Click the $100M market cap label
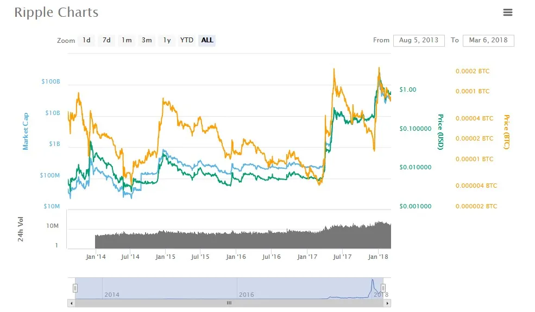The width and height of the screenshot is (535, 312). tap(50, 175)
